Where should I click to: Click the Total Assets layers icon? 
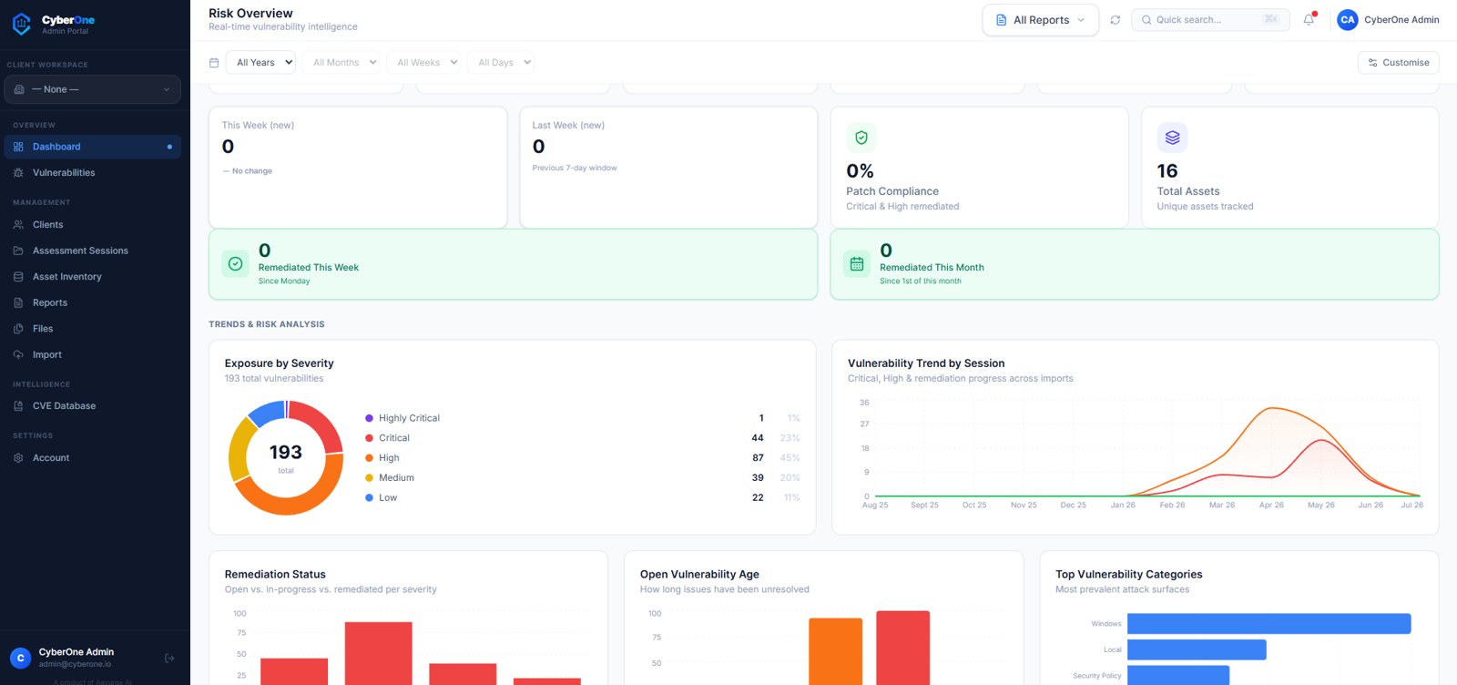coord(1172,138)
